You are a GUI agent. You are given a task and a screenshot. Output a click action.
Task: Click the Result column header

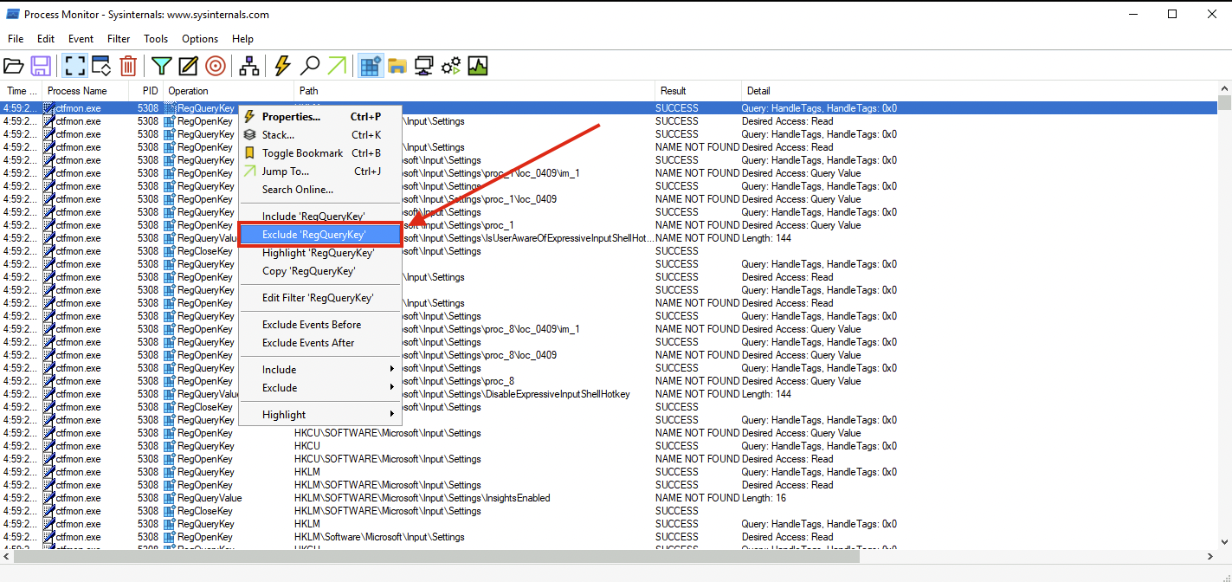tap(673, 91)
